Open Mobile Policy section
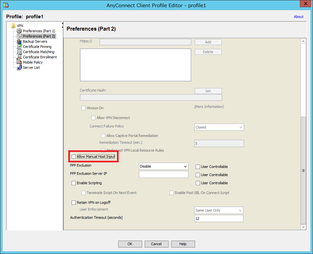The width and height of the screenshot is (313, 254). click(x=33, y=62)
